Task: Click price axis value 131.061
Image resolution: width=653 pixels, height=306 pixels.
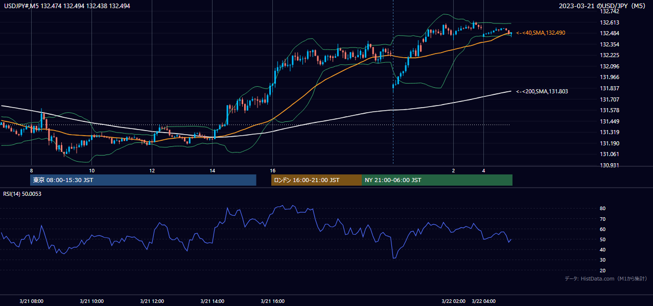Action: (x=609, y=154)
